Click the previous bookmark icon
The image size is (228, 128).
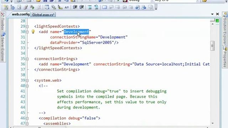pos(112,7)
